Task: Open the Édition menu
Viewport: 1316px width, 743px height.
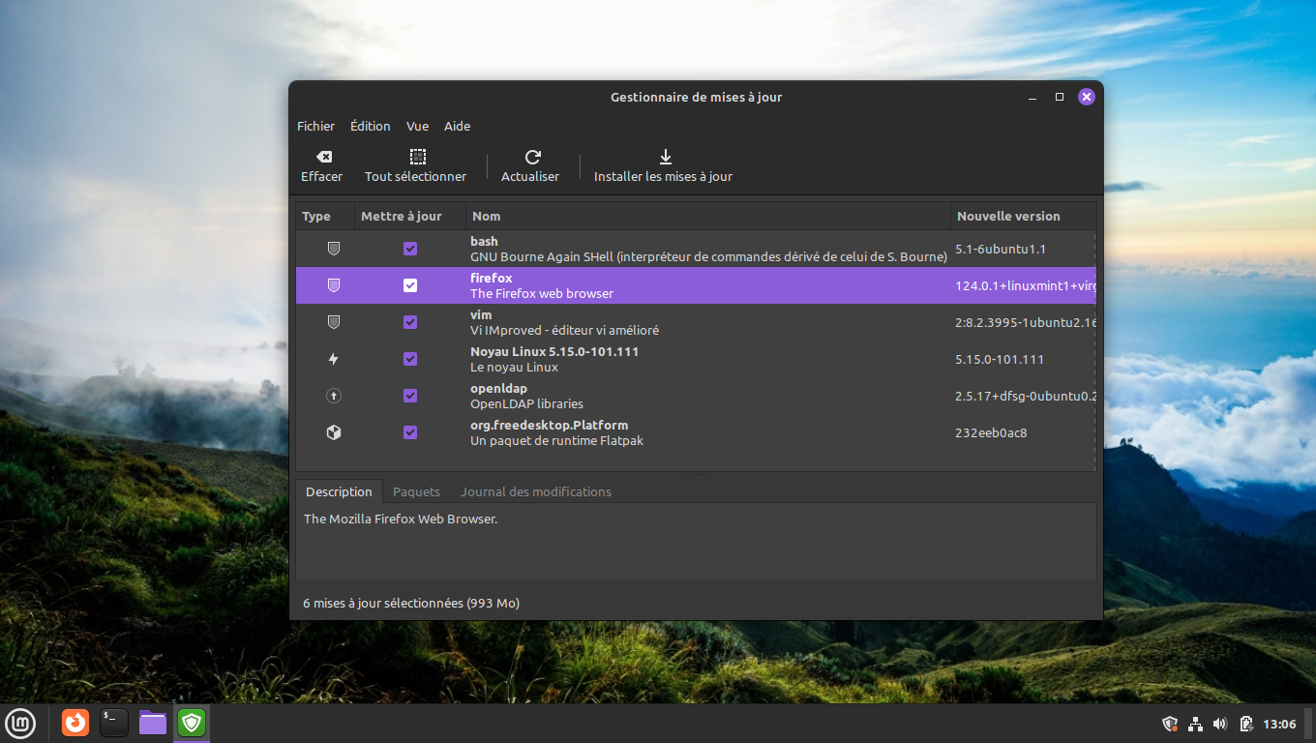Action: 370,126
